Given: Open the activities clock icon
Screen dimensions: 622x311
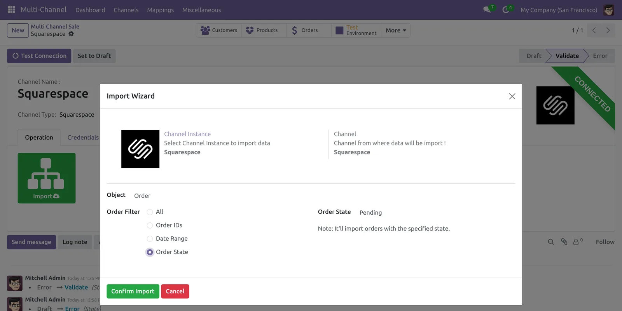Looking at the screenshot, I should pos(506,10).
